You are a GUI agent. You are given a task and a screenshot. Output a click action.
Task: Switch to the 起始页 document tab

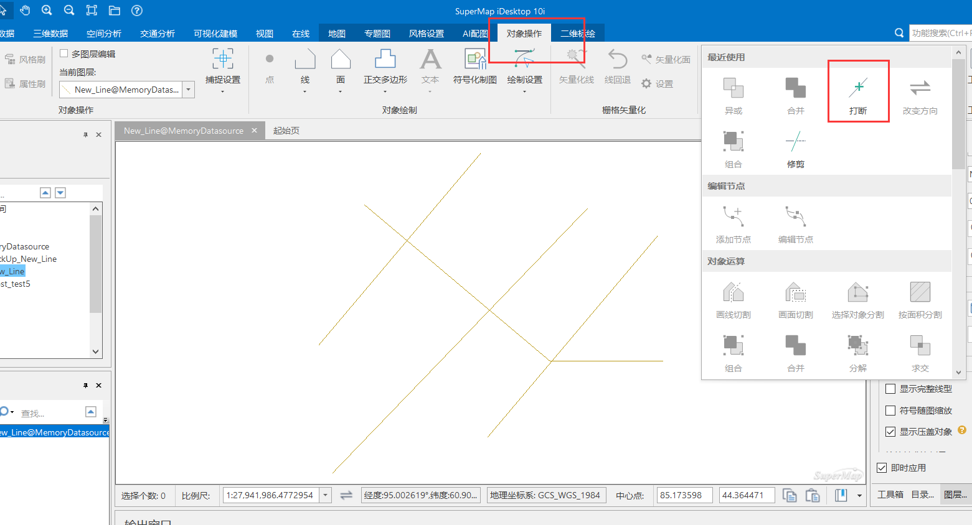click(286, 131)
